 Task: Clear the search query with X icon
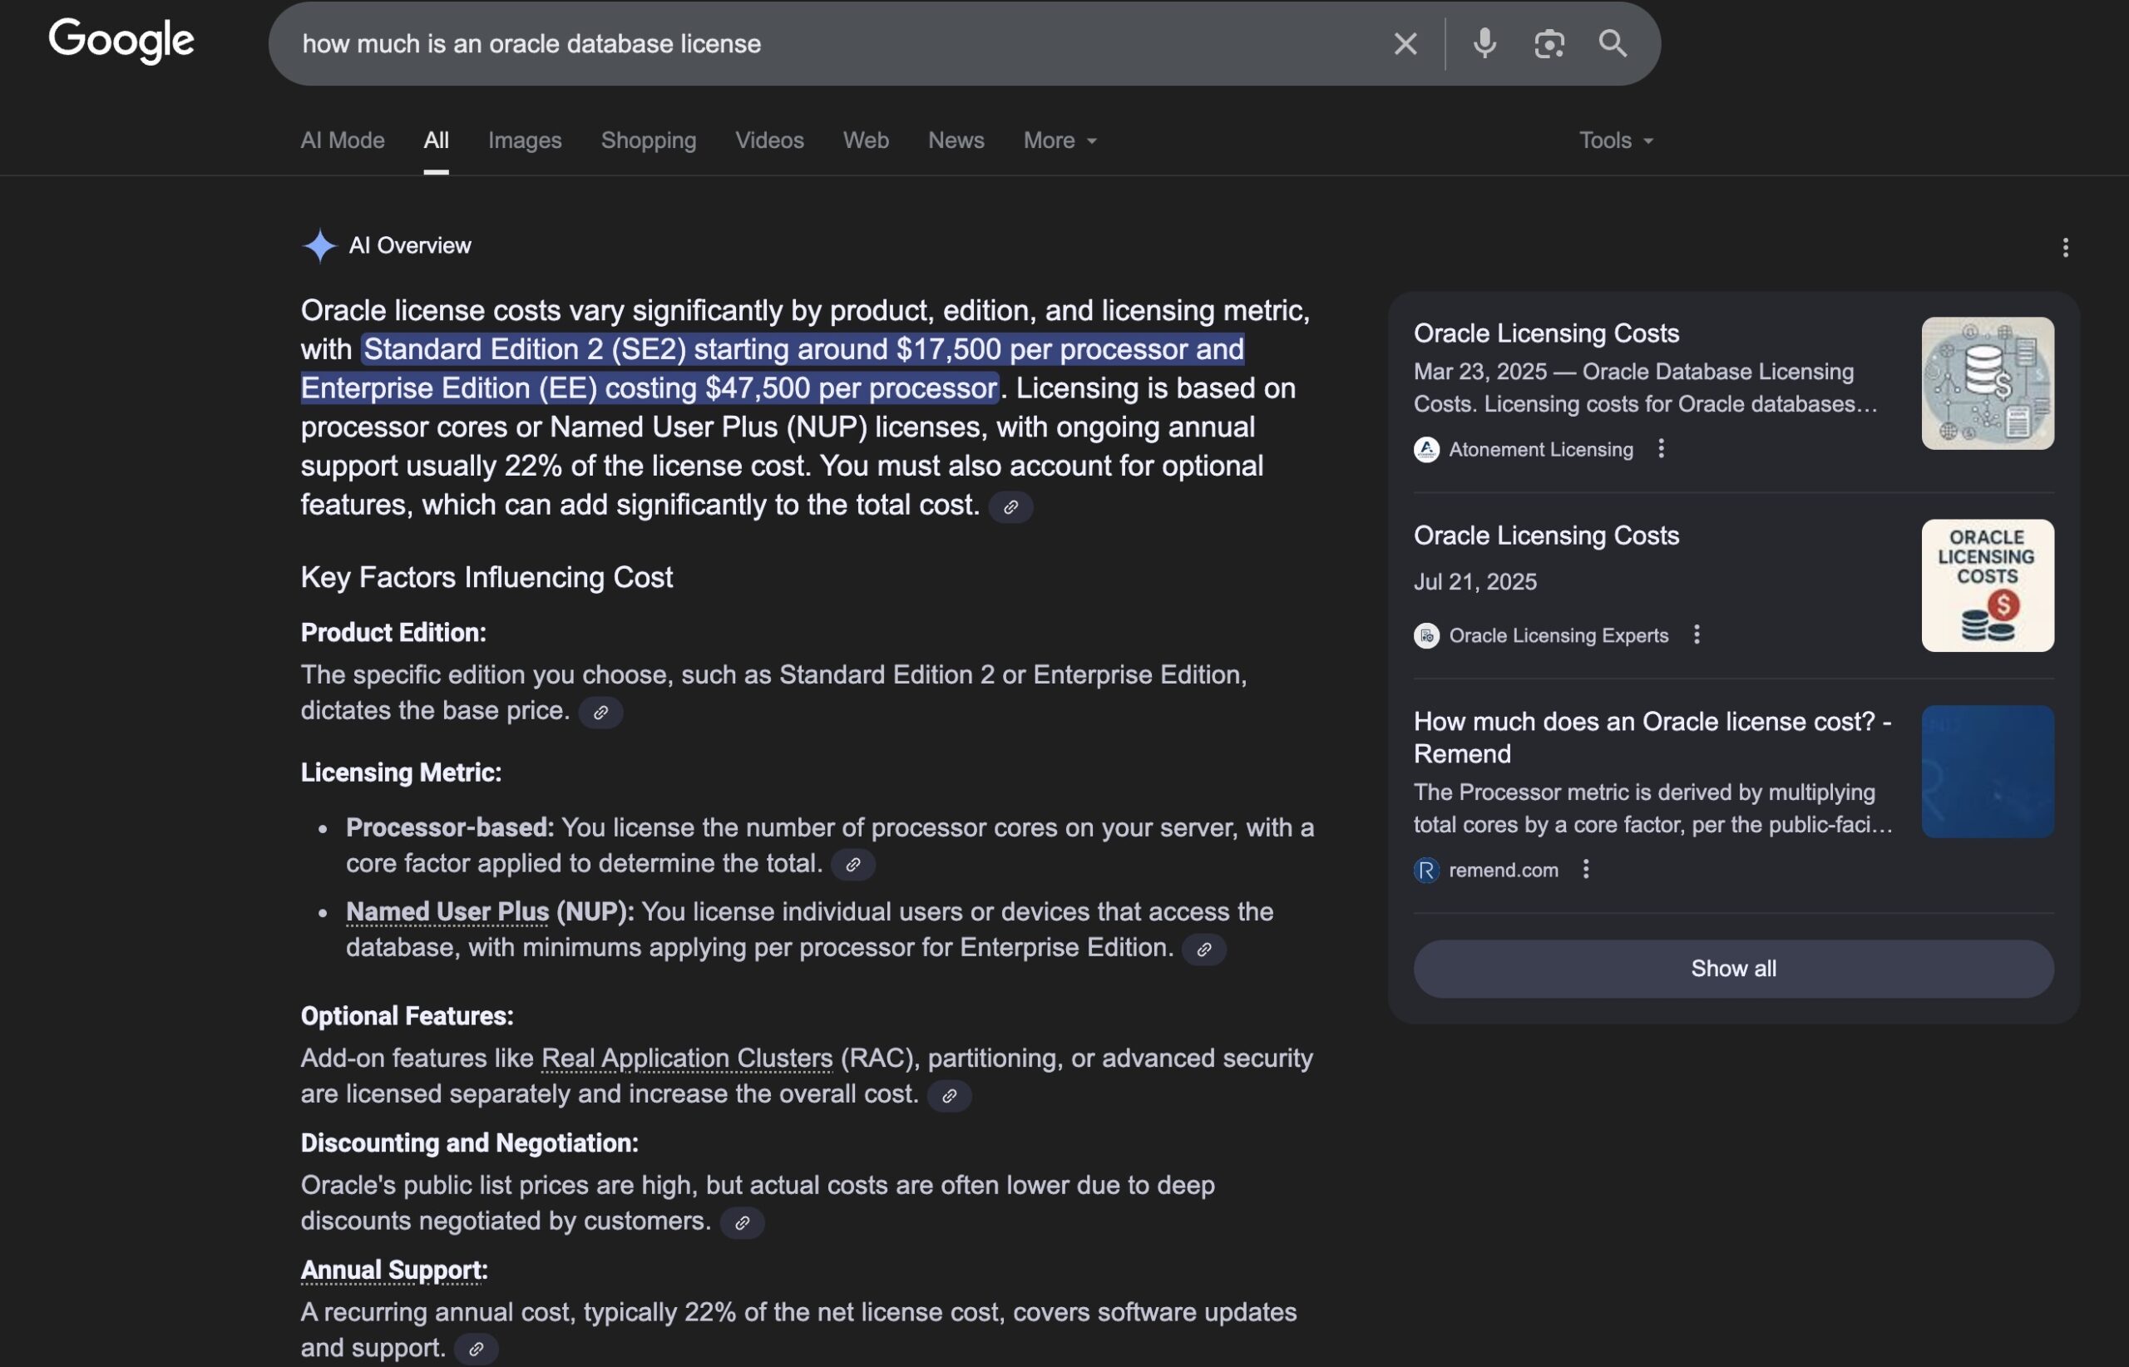[x=1405, y=43]
